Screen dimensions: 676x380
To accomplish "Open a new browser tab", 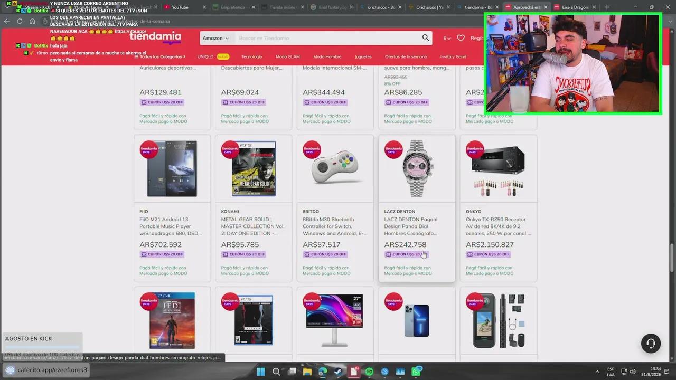I will tap(607, 7).
